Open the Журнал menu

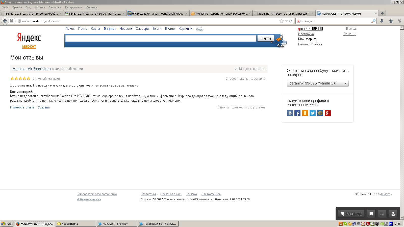point(40,7)
